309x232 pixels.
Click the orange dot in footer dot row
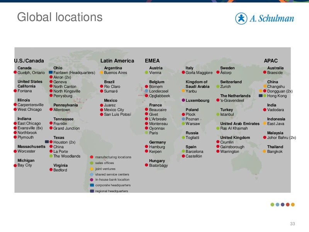click(293, 205)
